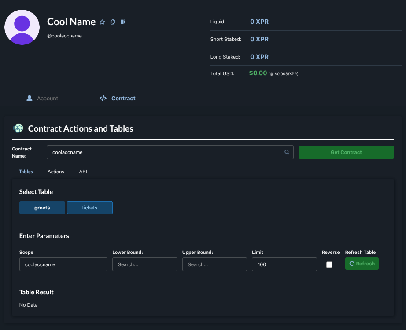Switch to the ABI tab
The height and width of the screenshot is (330, 406).
[x=83, y=172]
